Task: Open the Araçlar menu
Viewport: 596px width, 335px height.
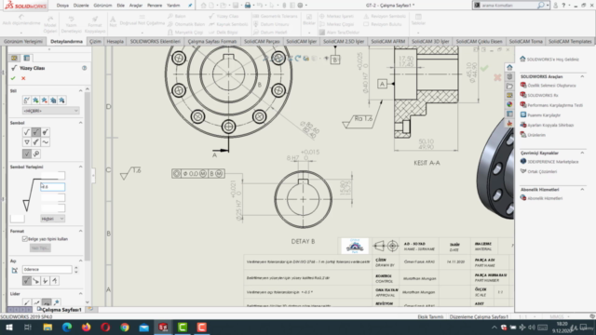Action: pos(136,6)
